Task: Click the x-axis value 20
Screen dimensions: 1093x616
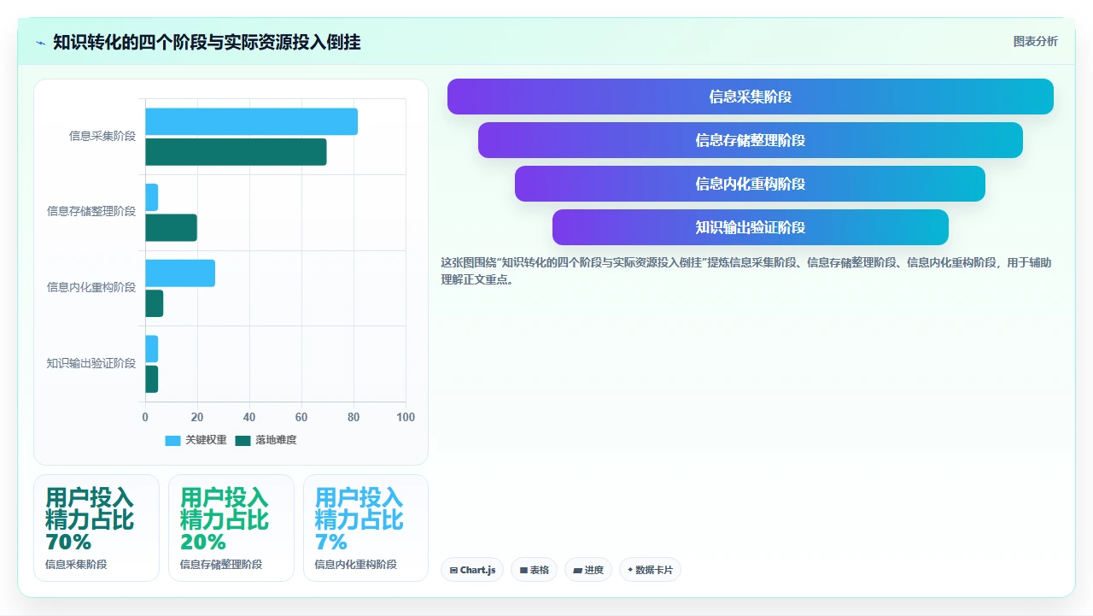Action: tap(197, 417)
